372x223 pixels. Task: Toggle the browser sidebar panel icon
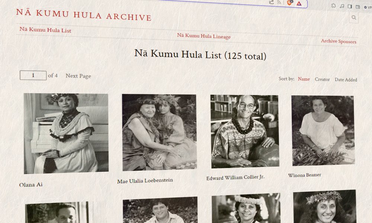(x=350, y=6)
